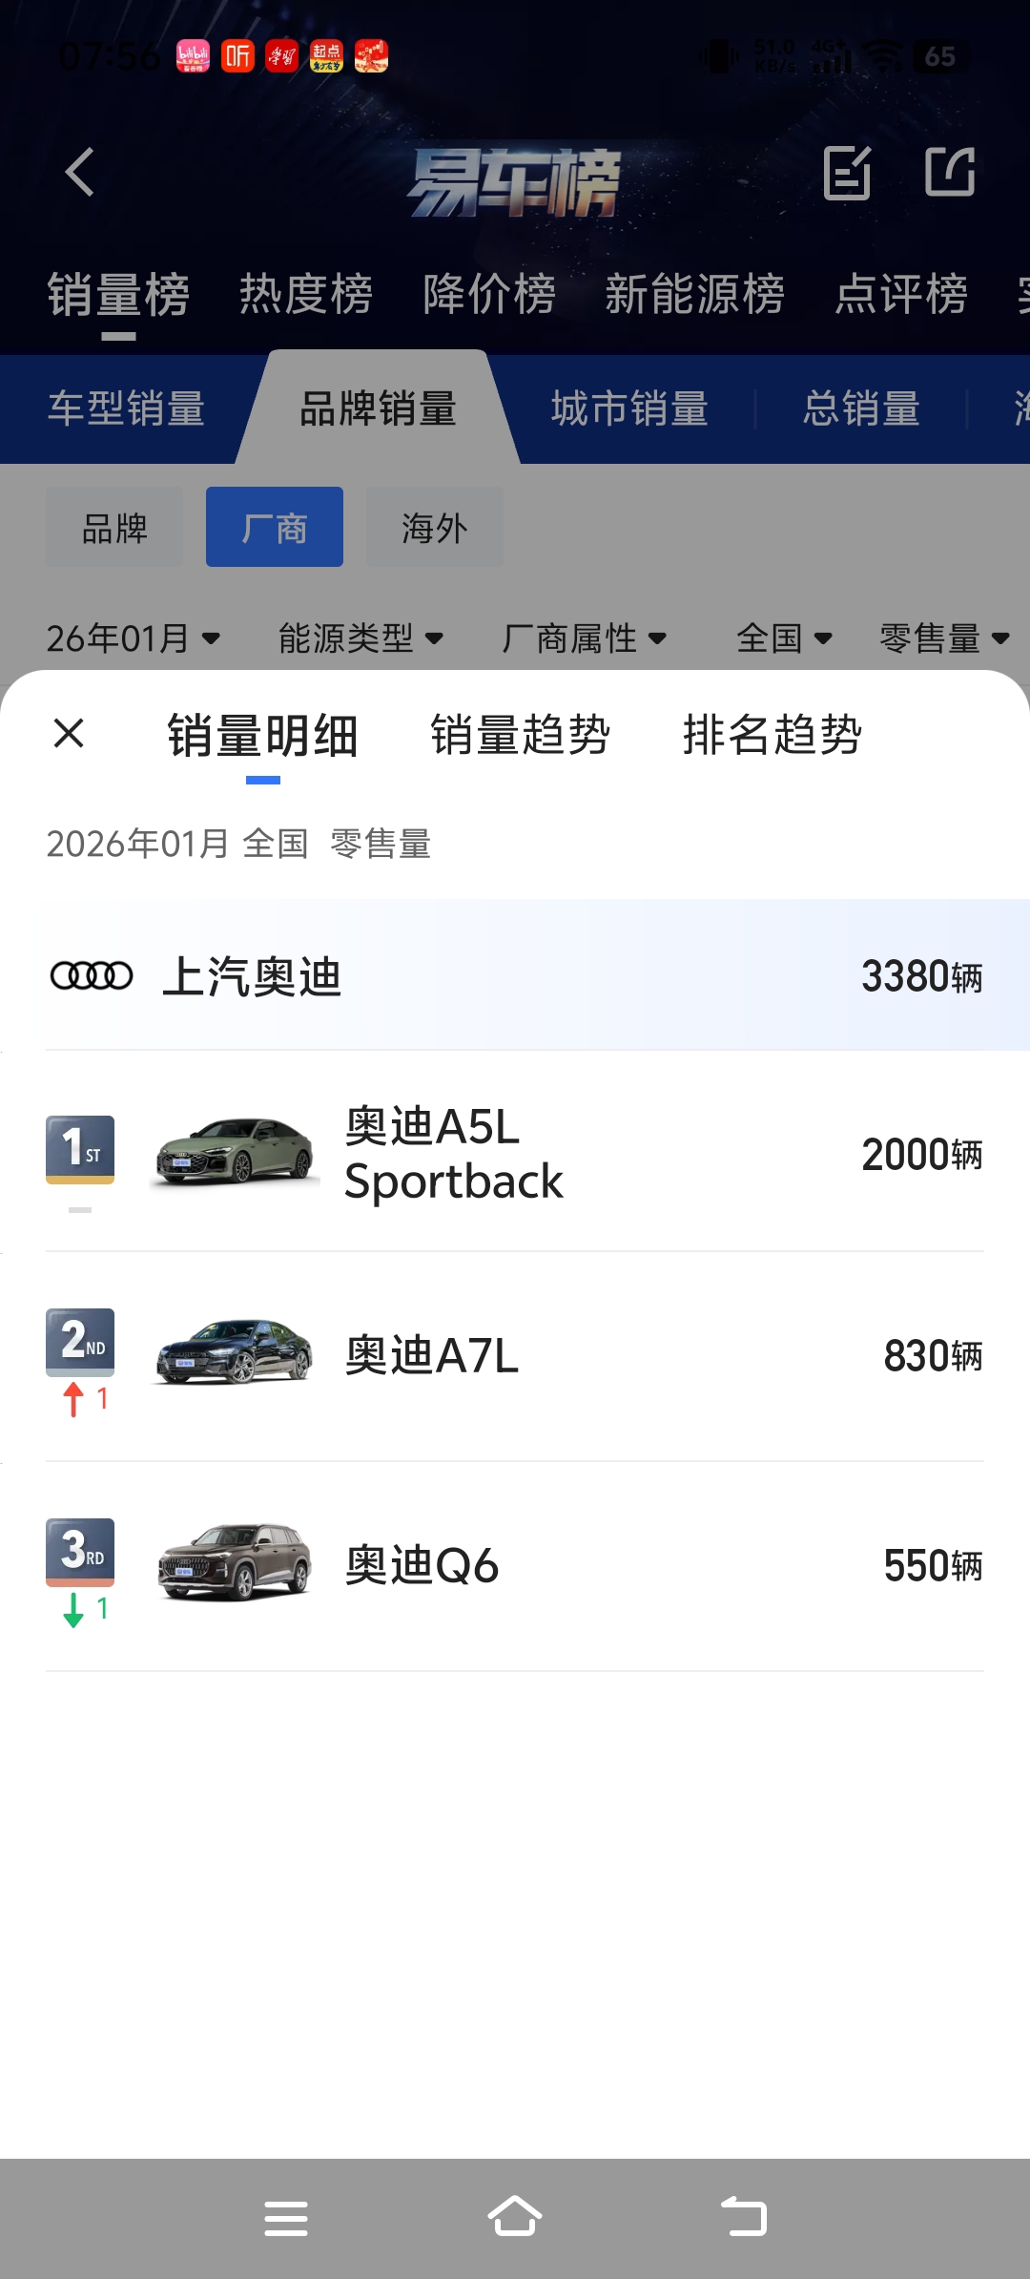
Task: Select the 海外 filter toggle
Action: point(435,527)
